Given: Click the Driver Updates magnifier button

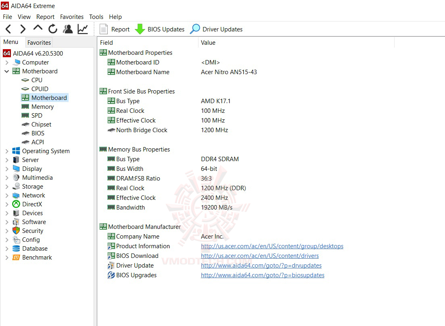Looking at the screenshot, I should (x=216, y=29).
